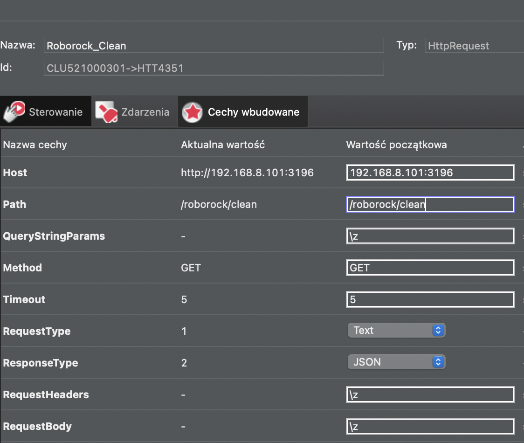This screenshot has height=443, width=524.
Task: Switch to the Sterowanie tab
Action: click(45, 111)
